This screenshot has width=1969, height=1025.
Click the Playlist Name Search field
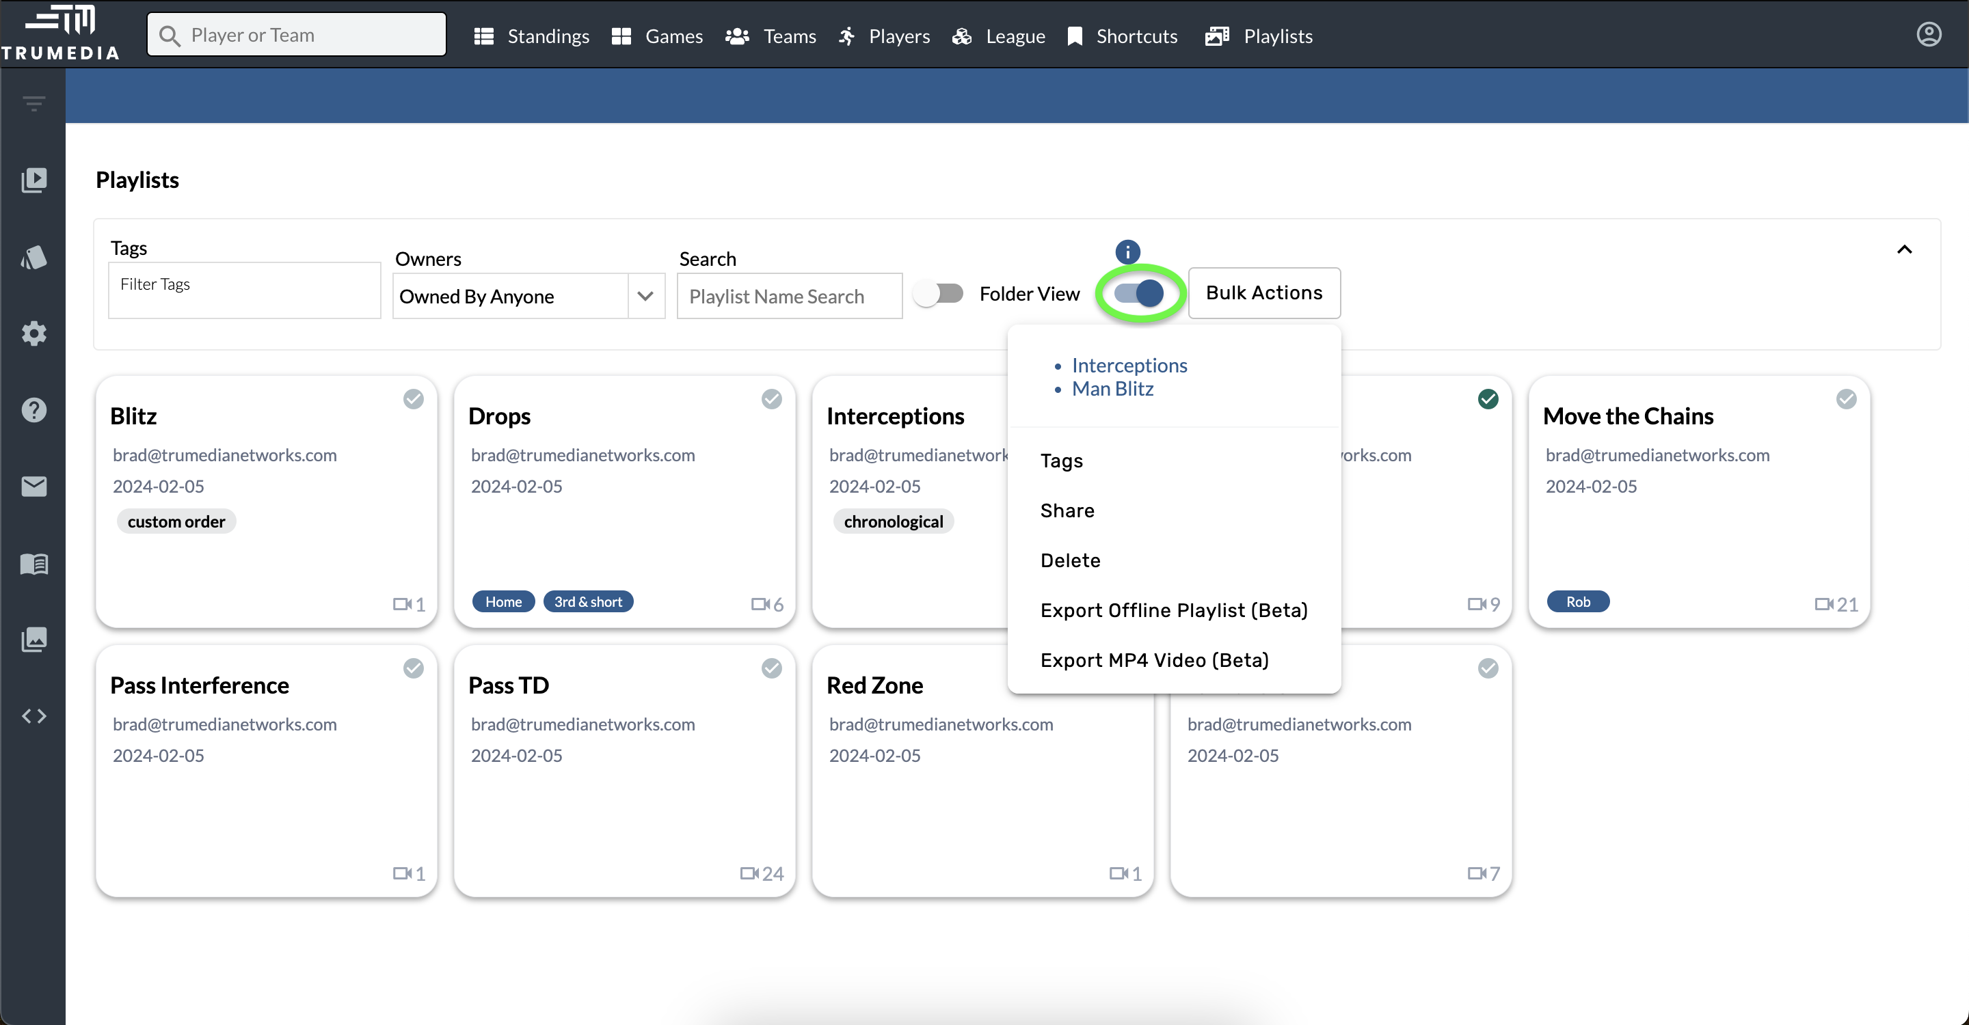coord(790,297)
